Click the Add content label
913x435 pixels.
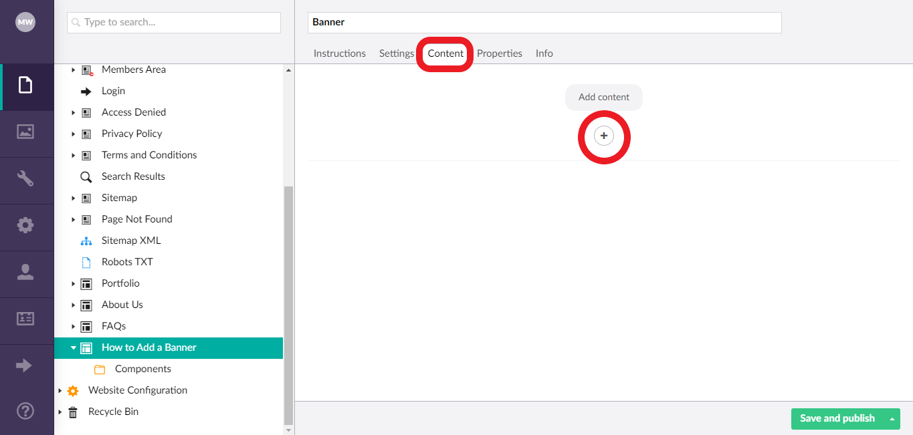point(604,98)
